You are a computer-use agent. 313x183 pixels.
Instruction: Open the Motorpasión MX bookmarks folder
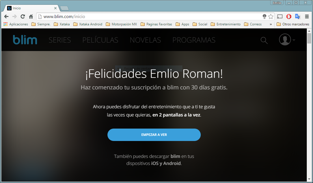[121, 24]
